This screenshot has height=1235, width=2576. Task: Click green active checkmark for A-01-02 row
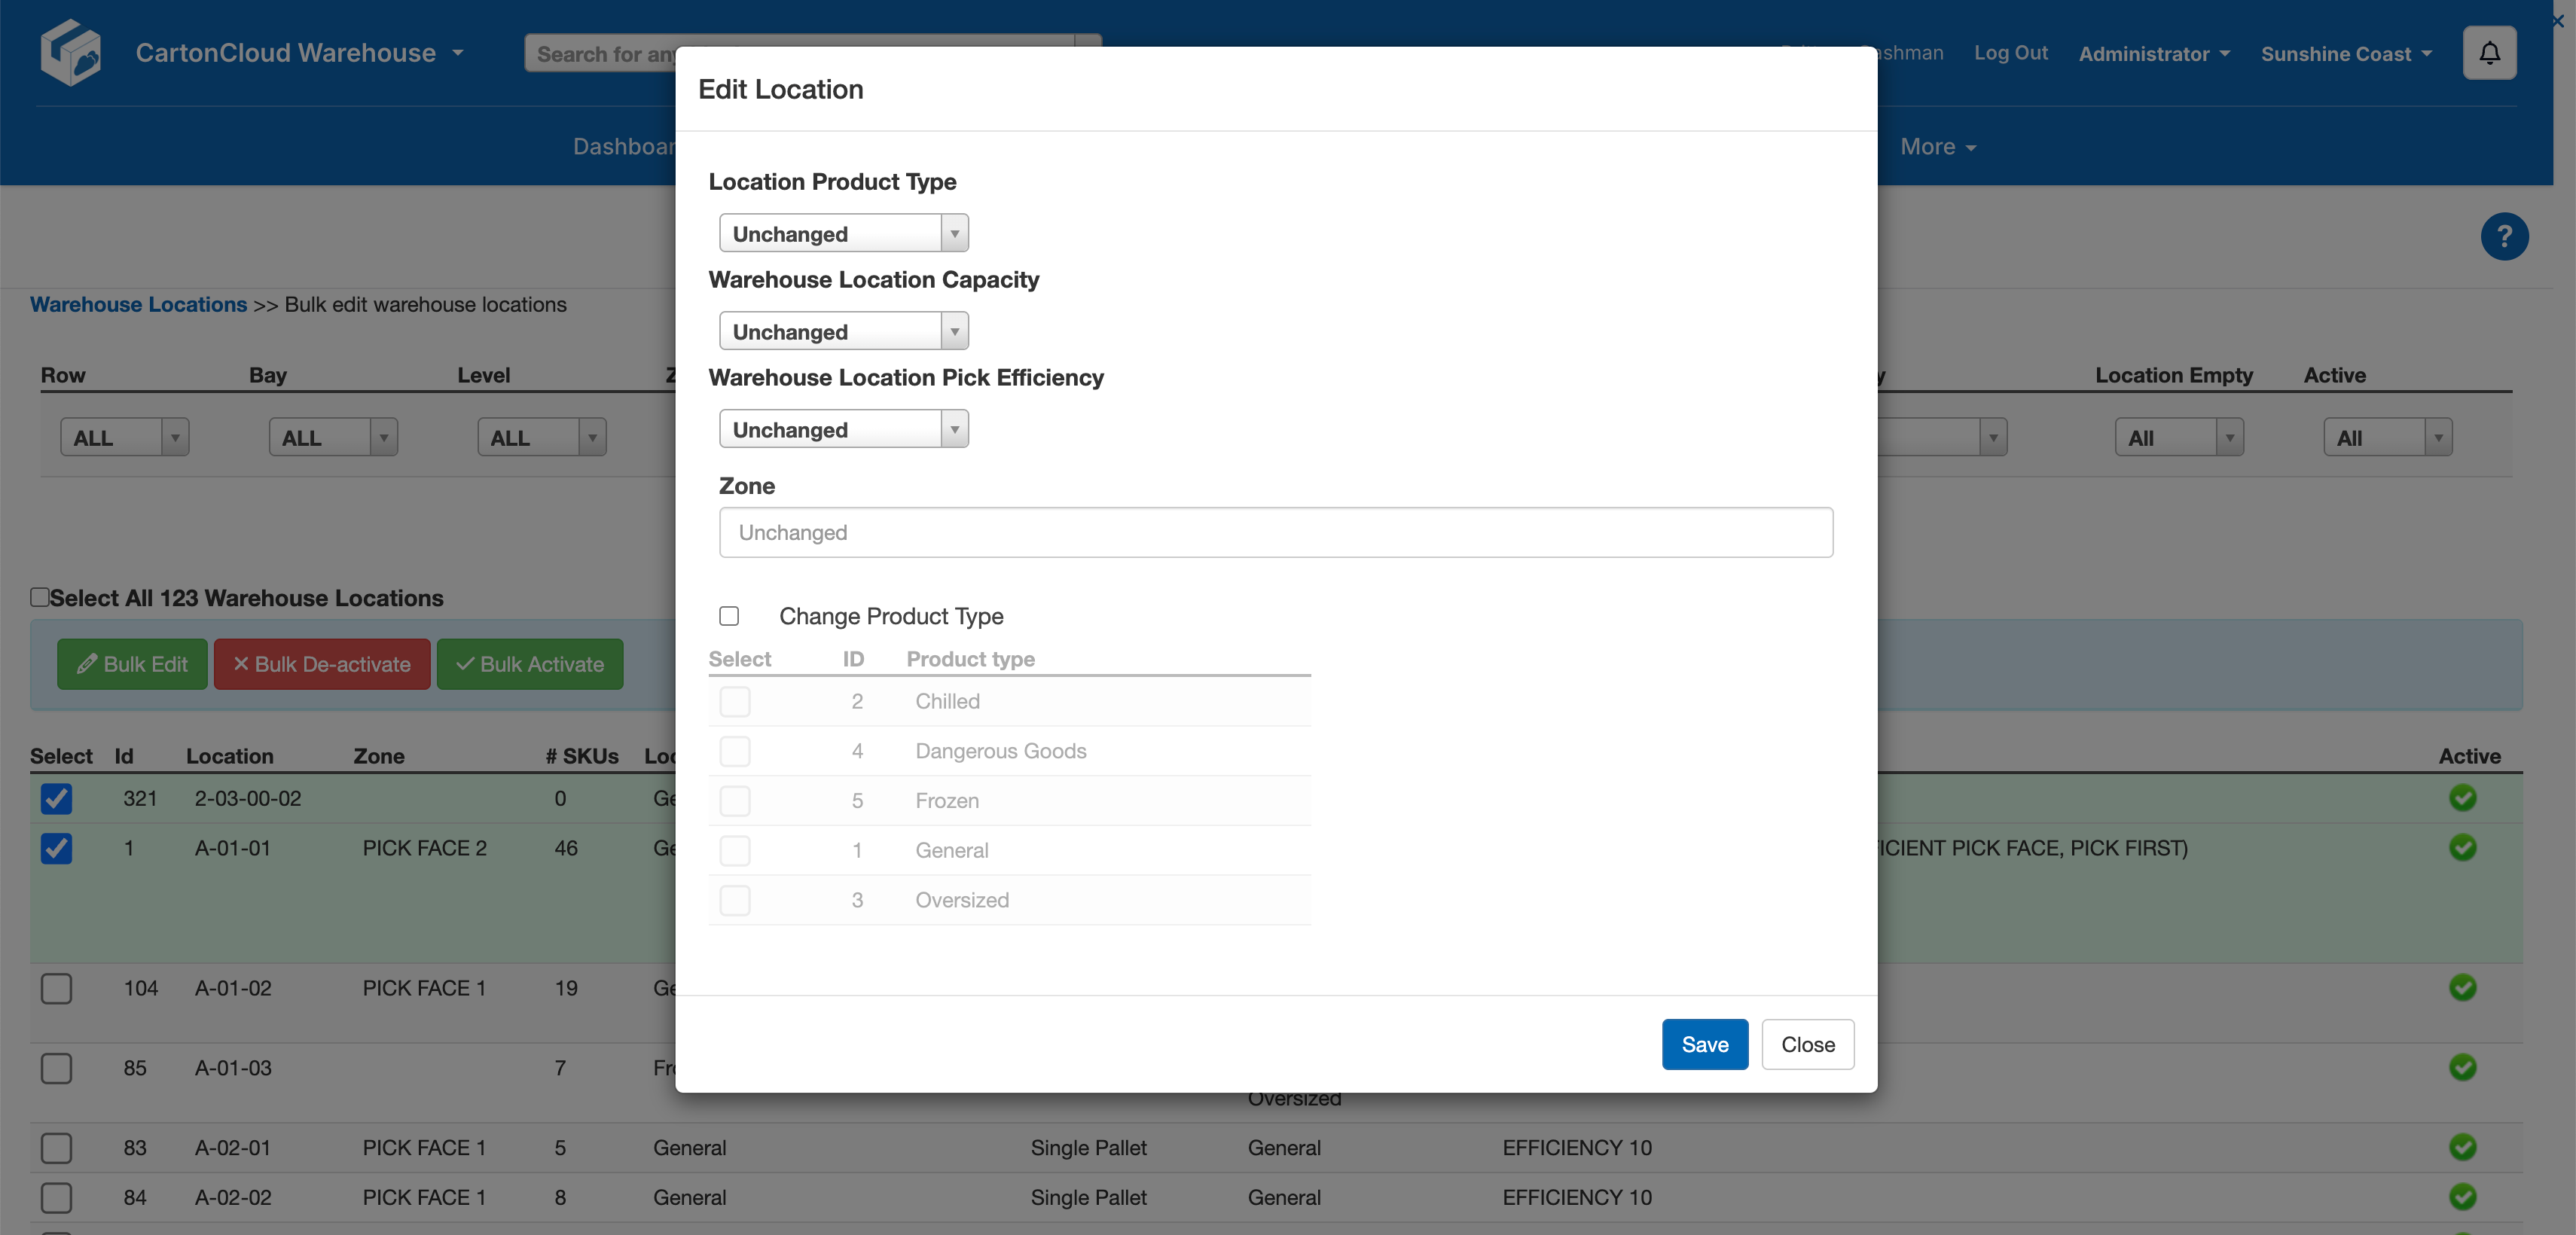(2462, 987)
